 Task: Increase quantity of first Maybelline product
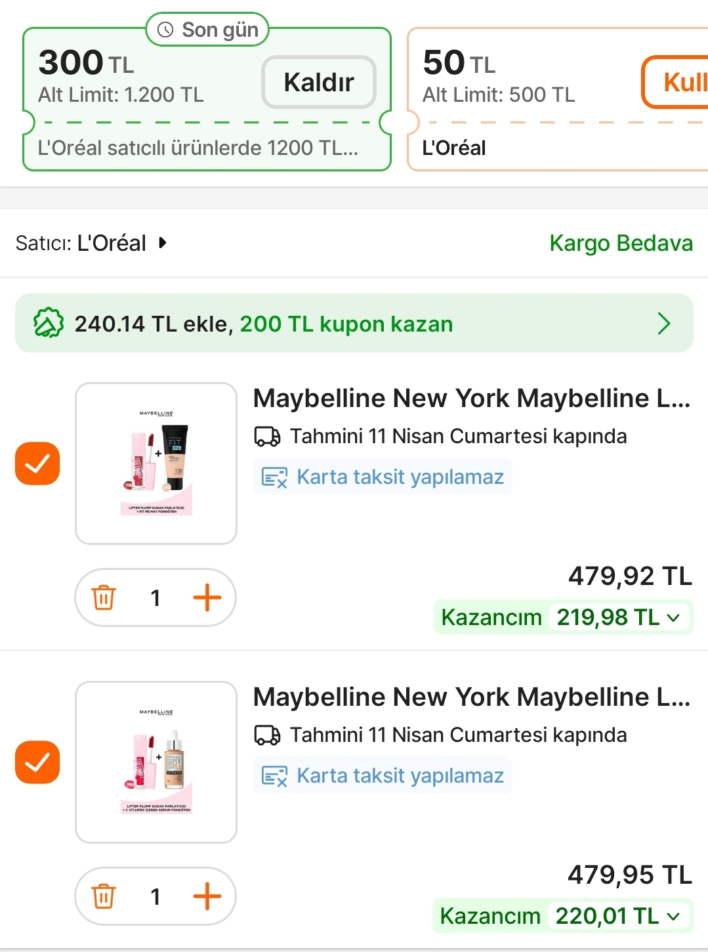(207, 598)
